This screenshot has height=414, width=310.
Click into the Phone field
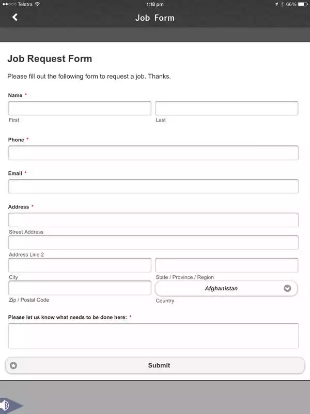(153, 153)
